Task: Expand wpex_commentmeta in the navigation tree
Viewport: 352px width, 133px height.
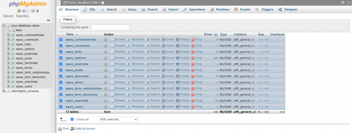Action: [x=9, y=35]
